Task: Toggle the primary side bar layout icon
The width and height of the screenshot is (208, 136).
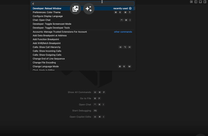Action: [196, 2]
